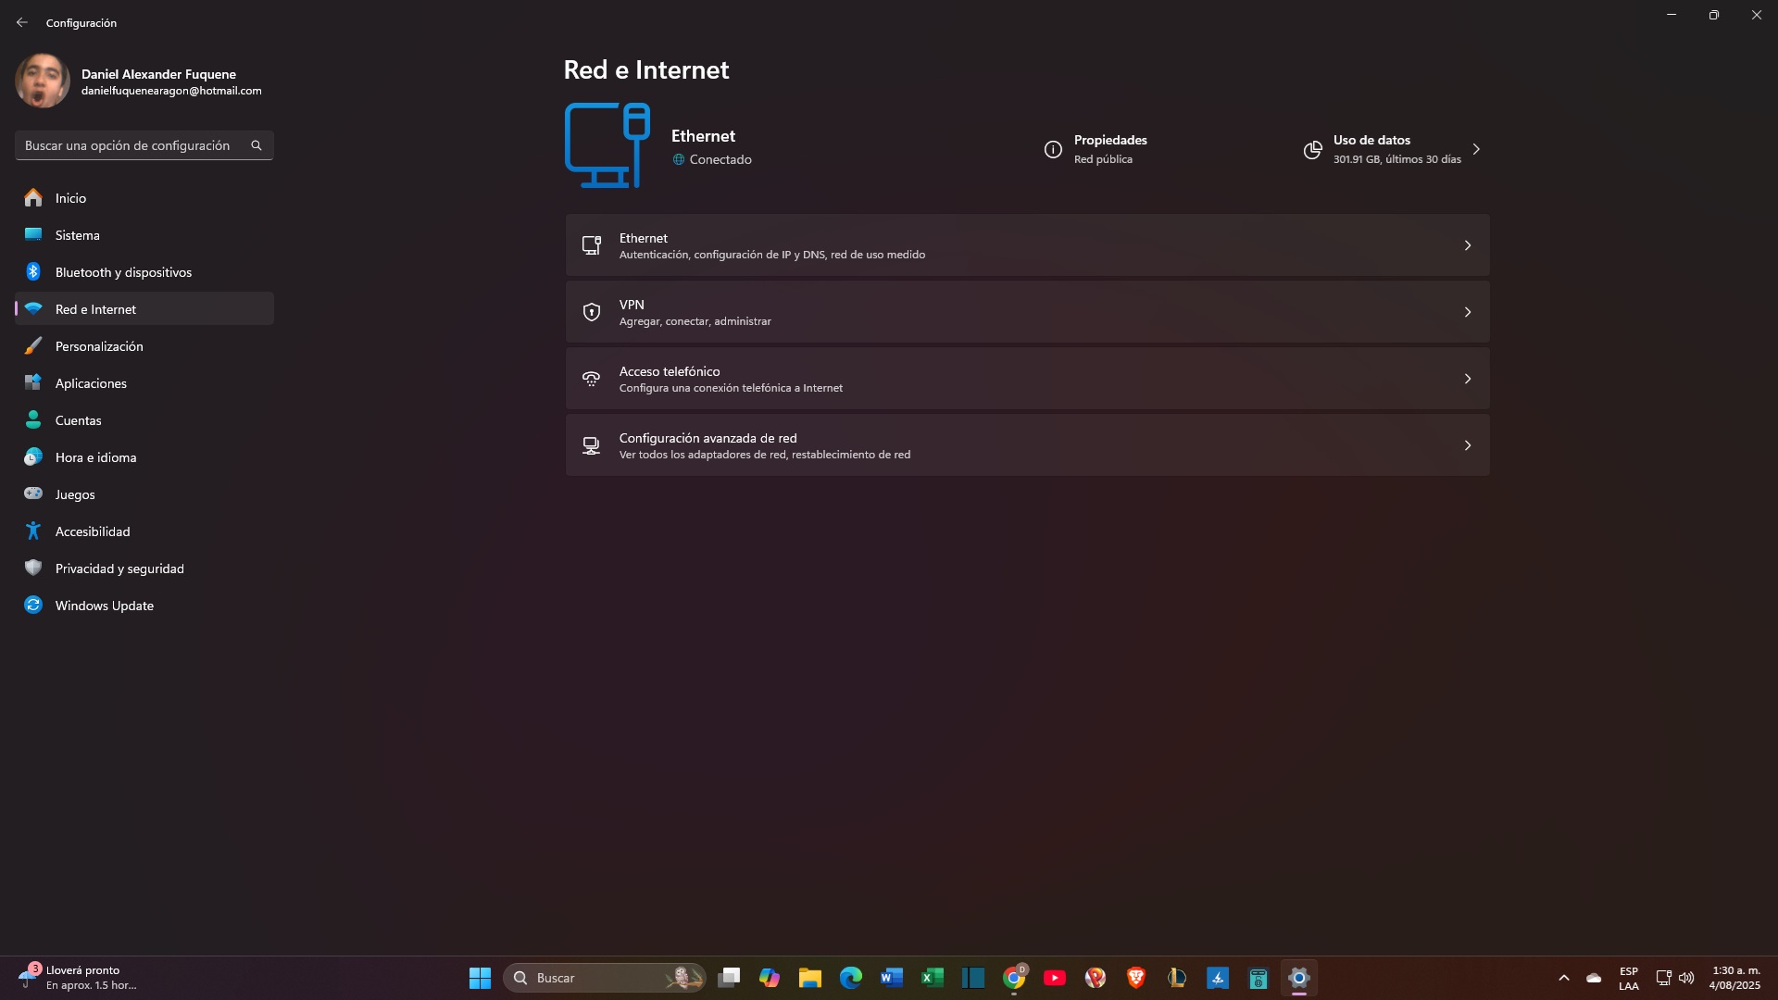Click the back arrow in Configuración
The width and height of the screenshot is (1778, 1000).
(x=21, y=22)
